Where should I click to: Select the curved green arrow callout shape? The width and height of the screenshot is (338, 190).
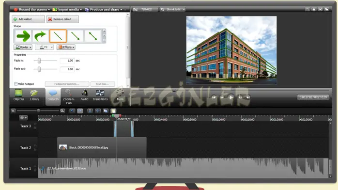40,36
